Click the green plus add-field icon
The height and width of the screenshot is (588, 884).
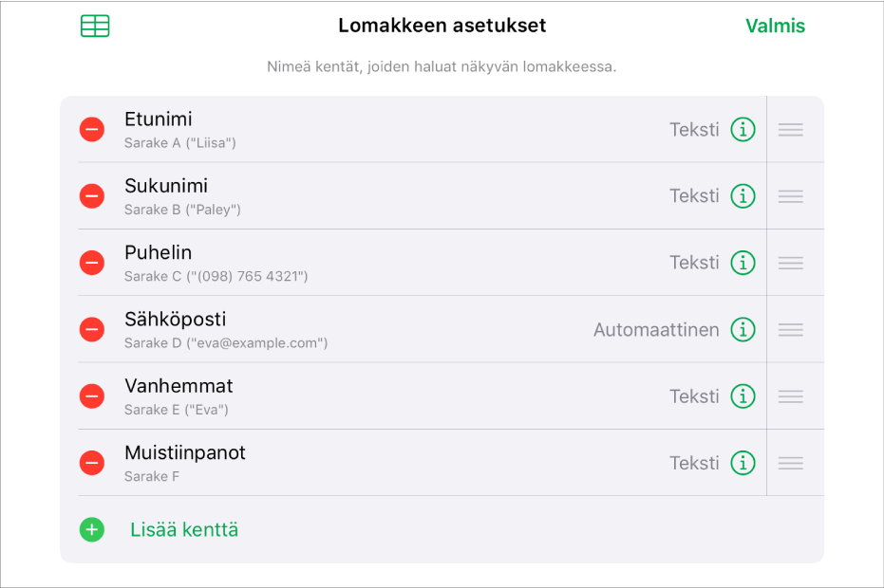point(91,530)
